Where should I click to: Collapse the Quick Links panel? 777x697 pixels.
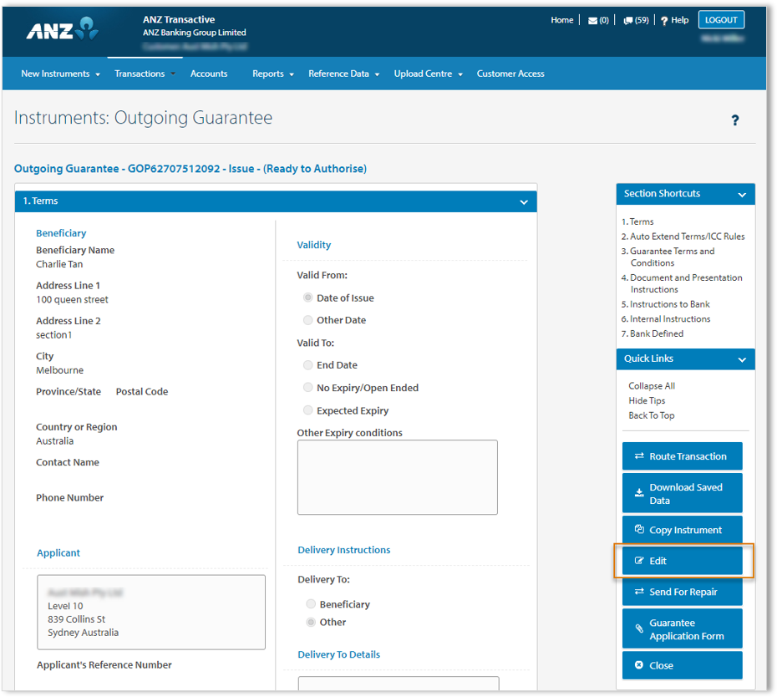tap(742, 359)
